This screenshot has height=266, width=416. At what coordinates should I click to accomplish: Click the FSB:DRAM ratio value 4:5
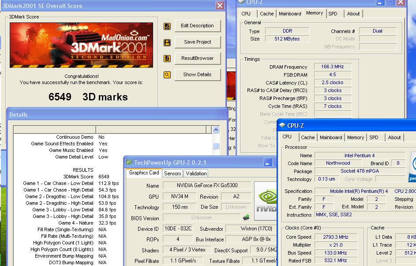click(333, 75)
